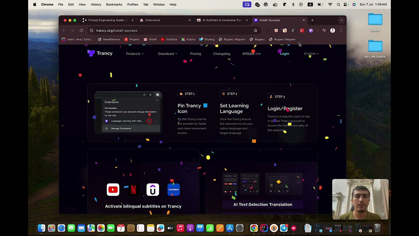Image resolution: width=419 pixels, height=236 pixels.
Task: Open the Tab menu in menu bar
Action: [x=146, y=5]
